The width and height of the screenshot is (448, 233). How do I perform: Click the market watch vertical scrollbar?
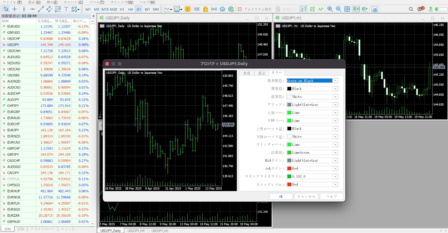pos(92,122)
